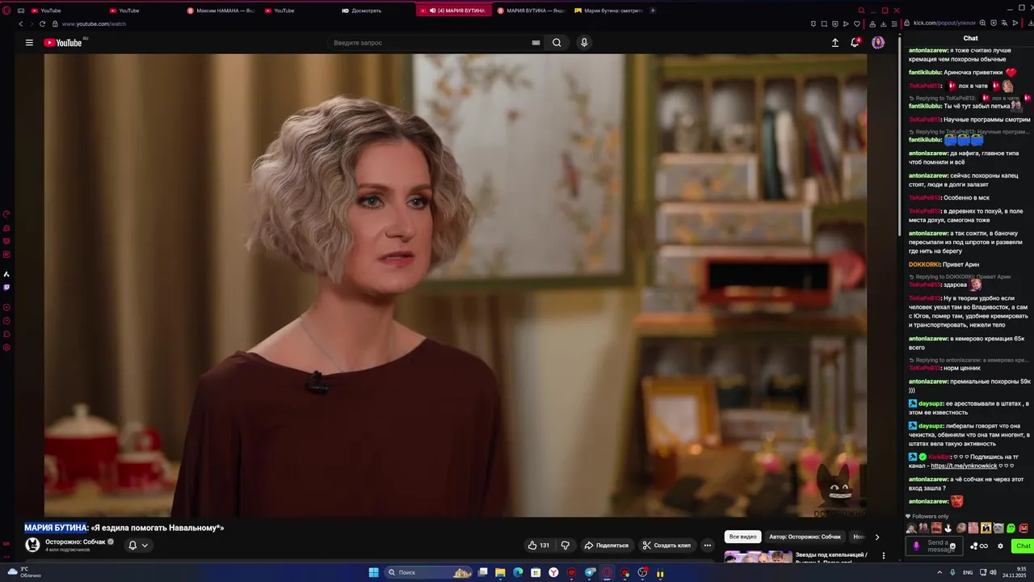The image size is (1034, 582).
Task: Open the weather widget on the taskbar
Action: click(x=23, y=572)
